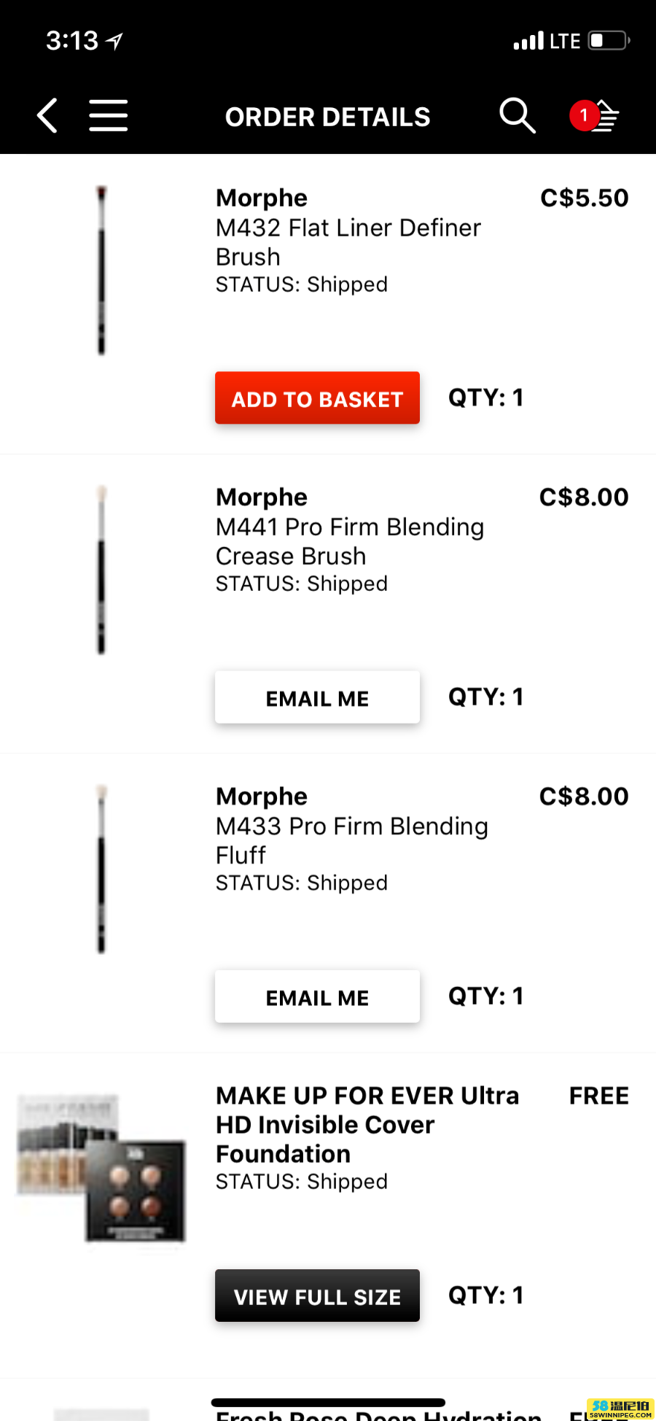Open M441 Pro Firm Blending Crease title
The width and height of the screenshot is (656, 1421).
point(350,541)
